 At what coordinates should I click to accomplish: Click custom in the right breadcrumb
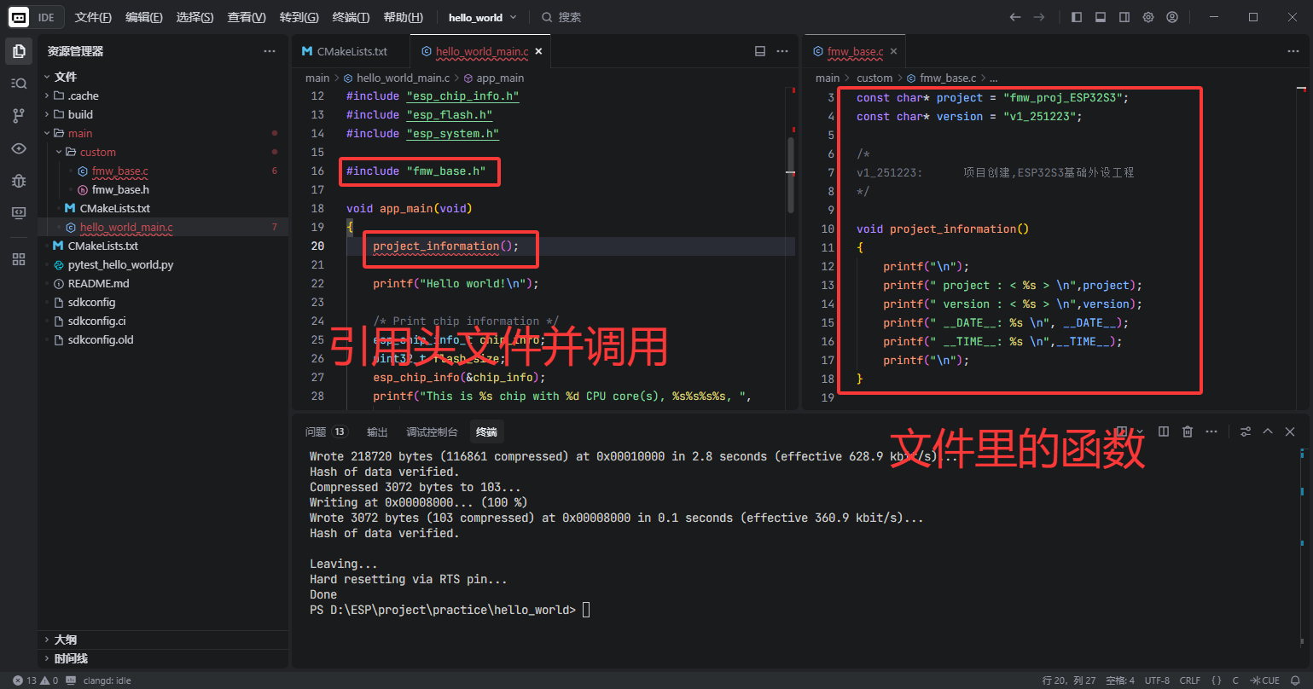[874, 78]
